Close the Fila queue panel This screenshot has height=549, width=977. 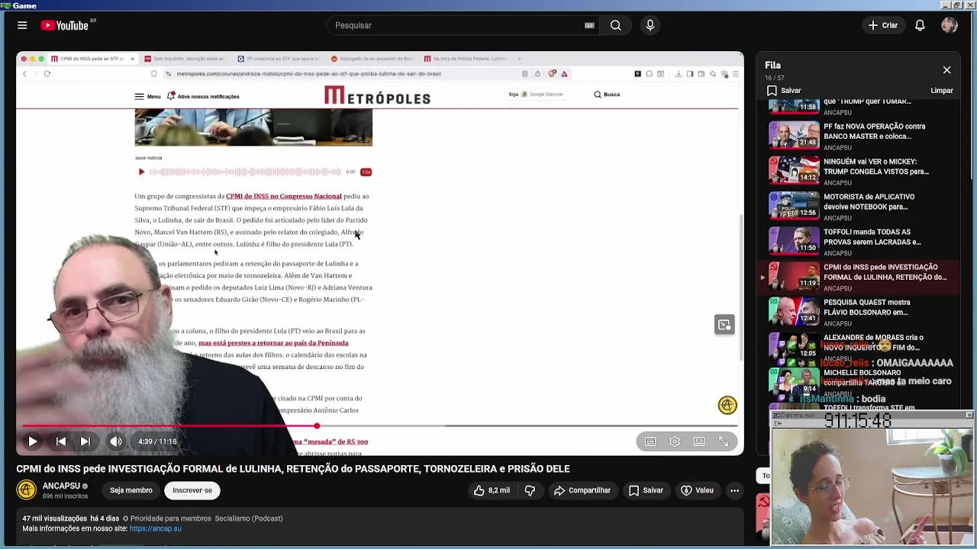(x=946, y=70)
